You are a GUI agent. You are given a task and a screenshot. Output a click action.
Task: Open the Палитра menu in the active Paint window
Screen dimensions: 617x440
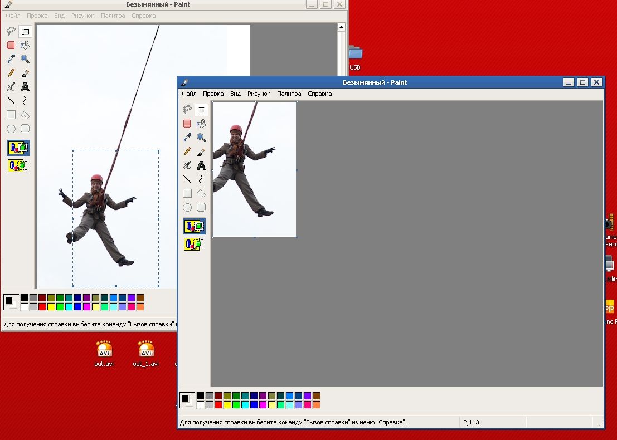point(289,94)
